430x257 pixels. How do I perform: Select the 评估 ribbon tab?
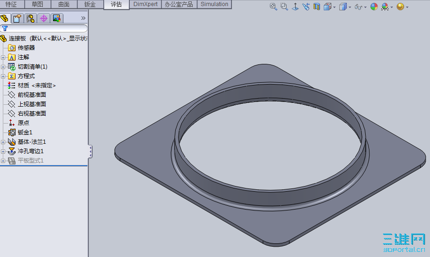[x=117, y=4]
